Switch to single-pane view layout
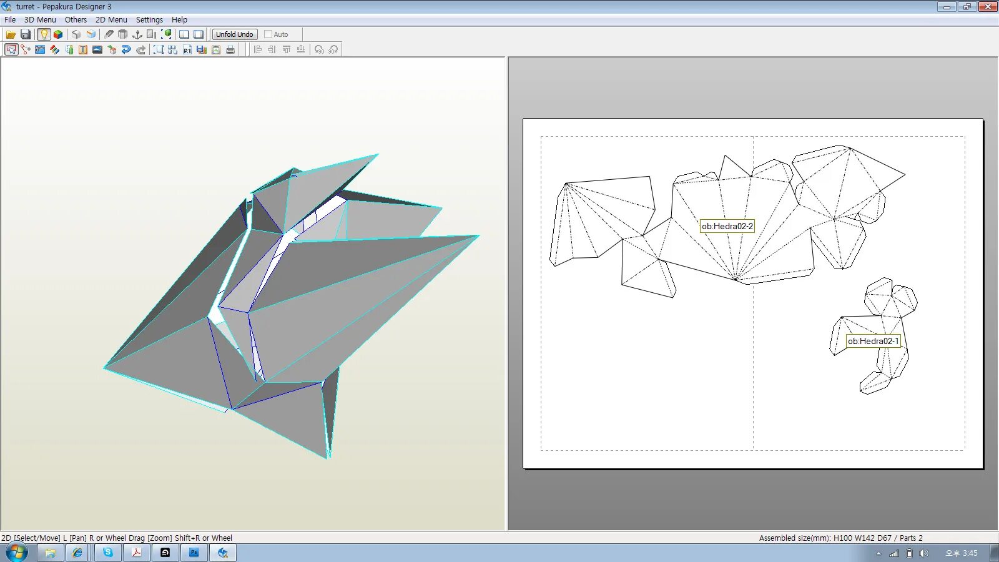 coord(199,34)
